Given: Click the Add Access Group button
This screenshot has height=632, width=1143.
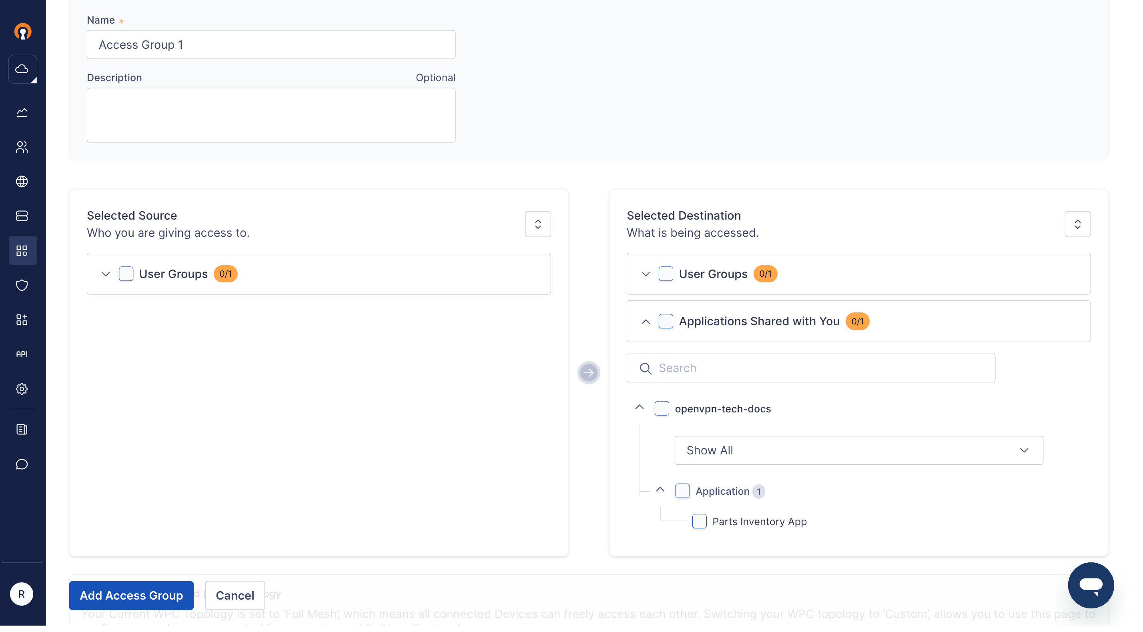Looking at the screenshot, I should 131,596.
